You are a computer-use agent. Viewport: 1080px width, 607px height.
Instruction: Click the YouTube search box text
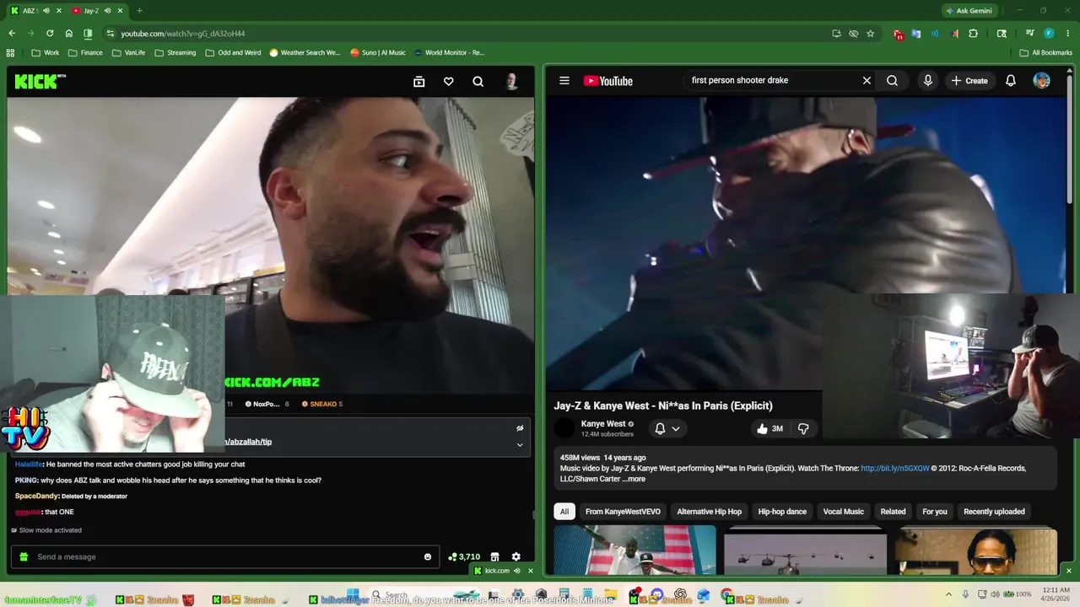[x=740, y=80]
